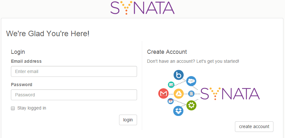The width and height of the screenshot is (285, 138).
Task: Click the small calendar icon
Action: [171, 101]
